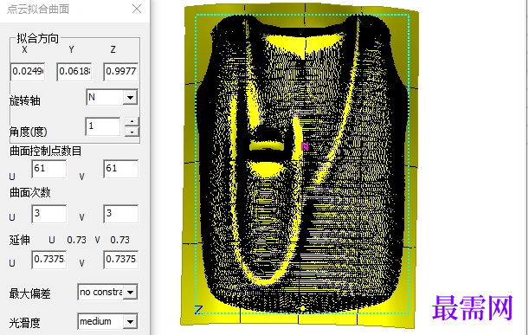Edit the Y fitting direction field

point(74,72)
